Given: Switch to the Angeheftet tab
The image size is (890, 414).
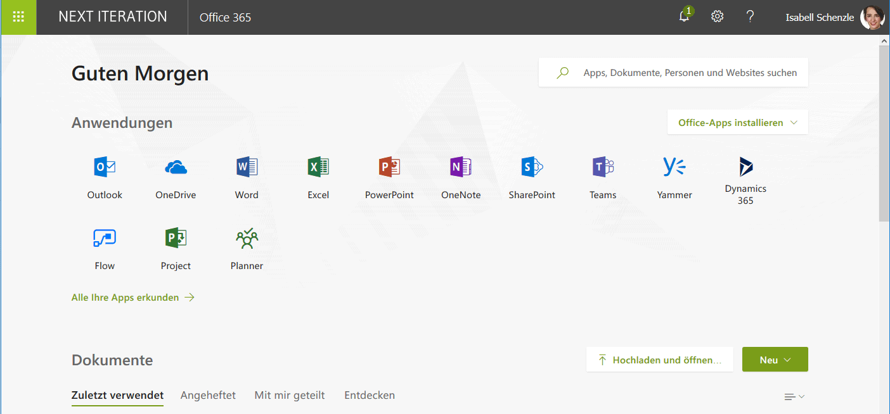Looking at the screenshot, I should click(x=208, y=395).
